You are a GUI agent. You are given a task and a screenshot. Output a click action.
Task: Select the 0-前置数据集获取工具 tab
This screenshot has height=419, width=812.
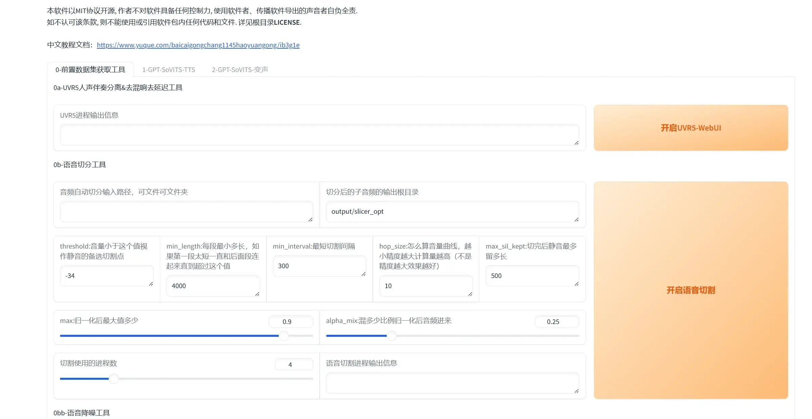point(90,70)
